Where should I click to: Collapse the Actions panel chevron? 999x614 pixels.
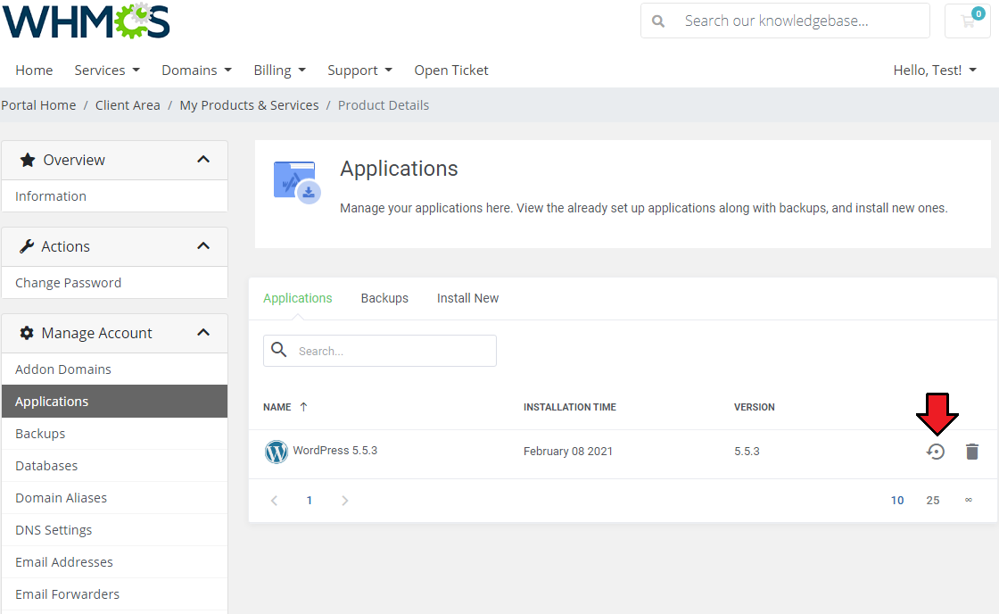point(203,246)
